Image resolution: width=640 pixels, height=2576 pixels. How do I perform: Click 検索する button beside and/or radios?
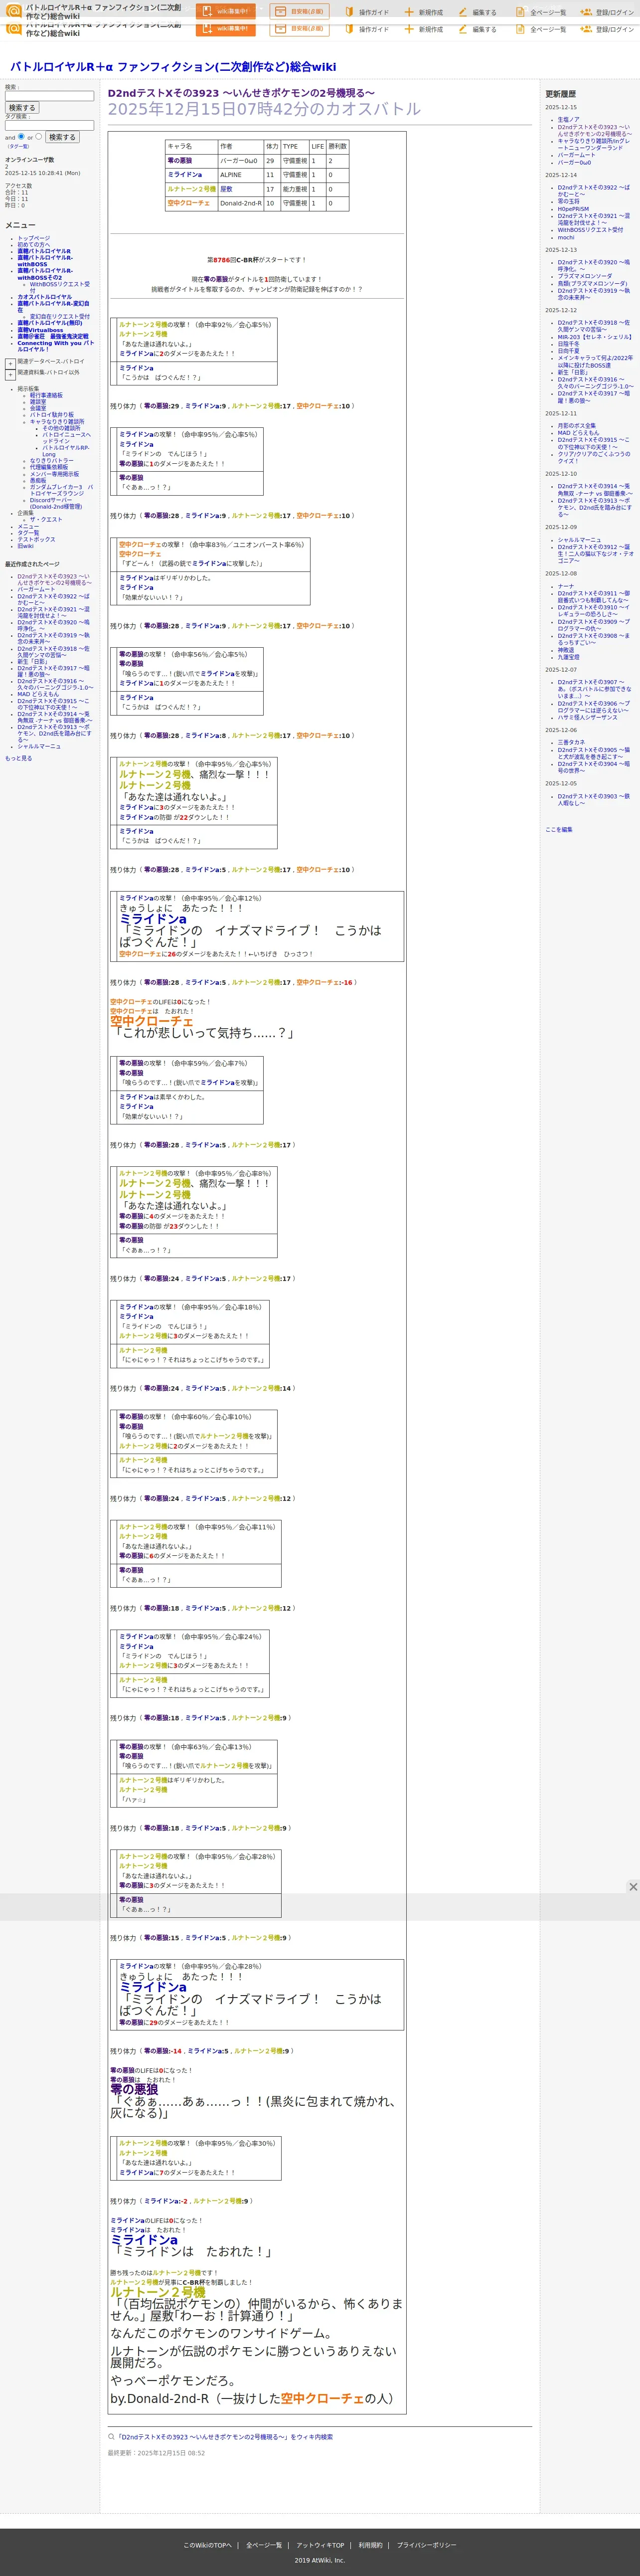click(62, 137)
